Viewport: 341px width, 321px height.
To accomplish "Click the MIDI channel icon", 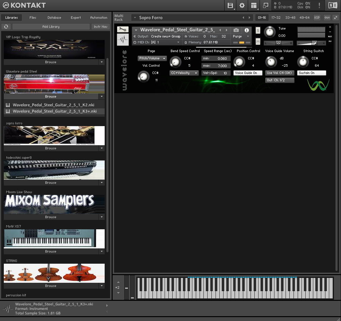I will (x=135, y=42).
